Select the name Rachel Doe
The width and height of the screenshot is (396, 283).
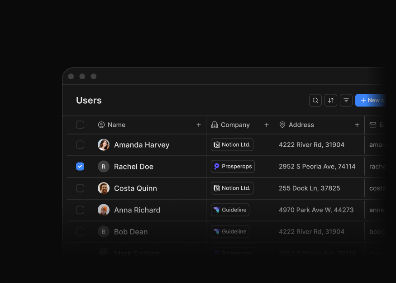[x=134, y=167]
